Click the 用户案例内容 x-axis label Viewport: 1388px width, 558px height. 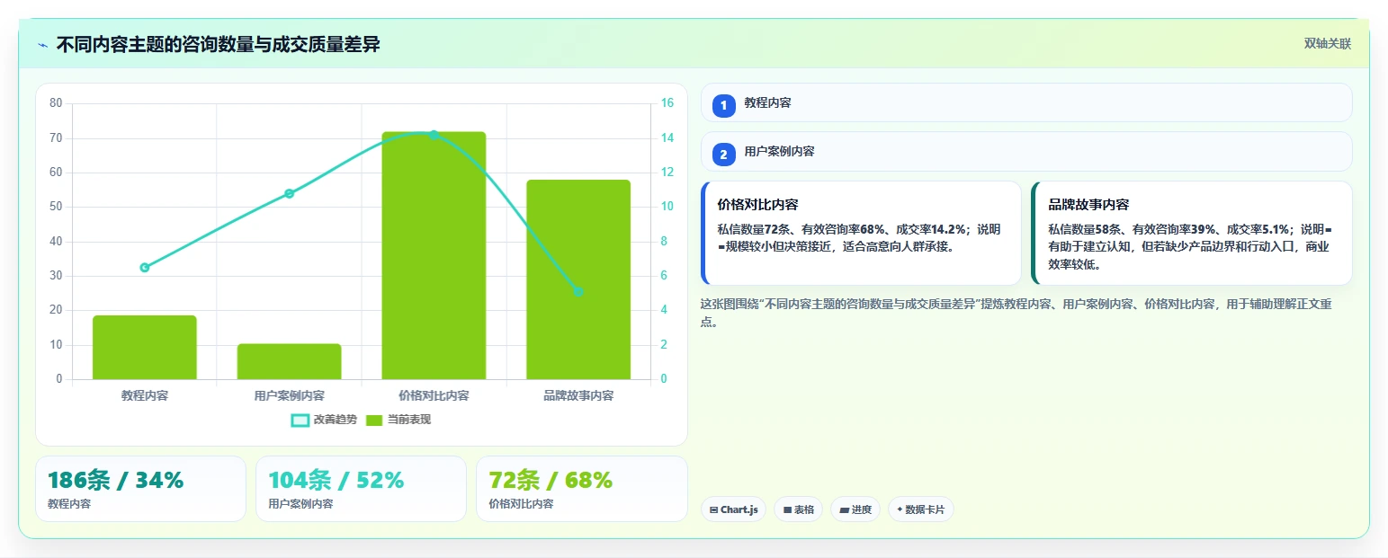pos(289,395)
